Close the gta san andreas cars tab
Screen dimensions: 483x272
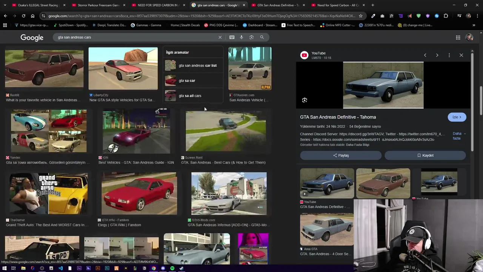pyautogui.click(x=244, y=5)
